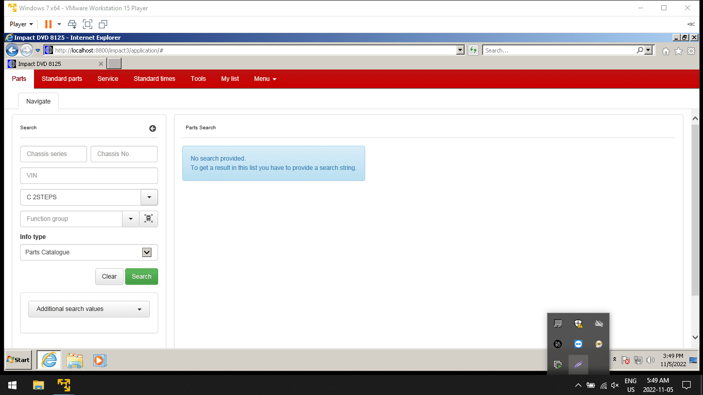Expand Additional search values

coord(89,309)
